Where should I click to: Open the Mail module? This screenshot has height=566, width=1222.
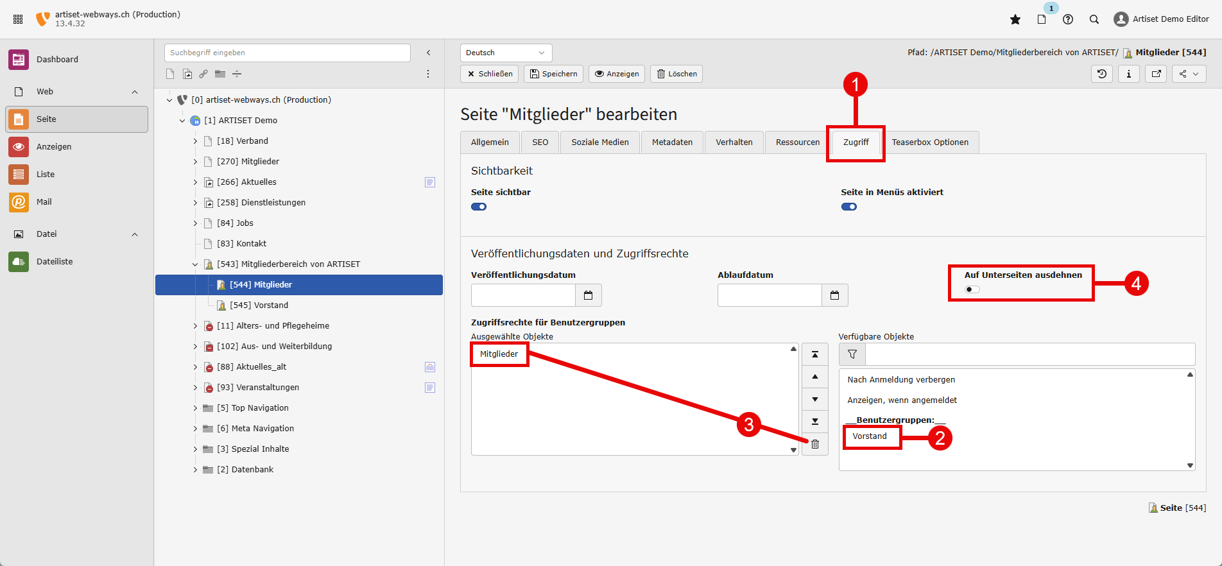[77, 202]
